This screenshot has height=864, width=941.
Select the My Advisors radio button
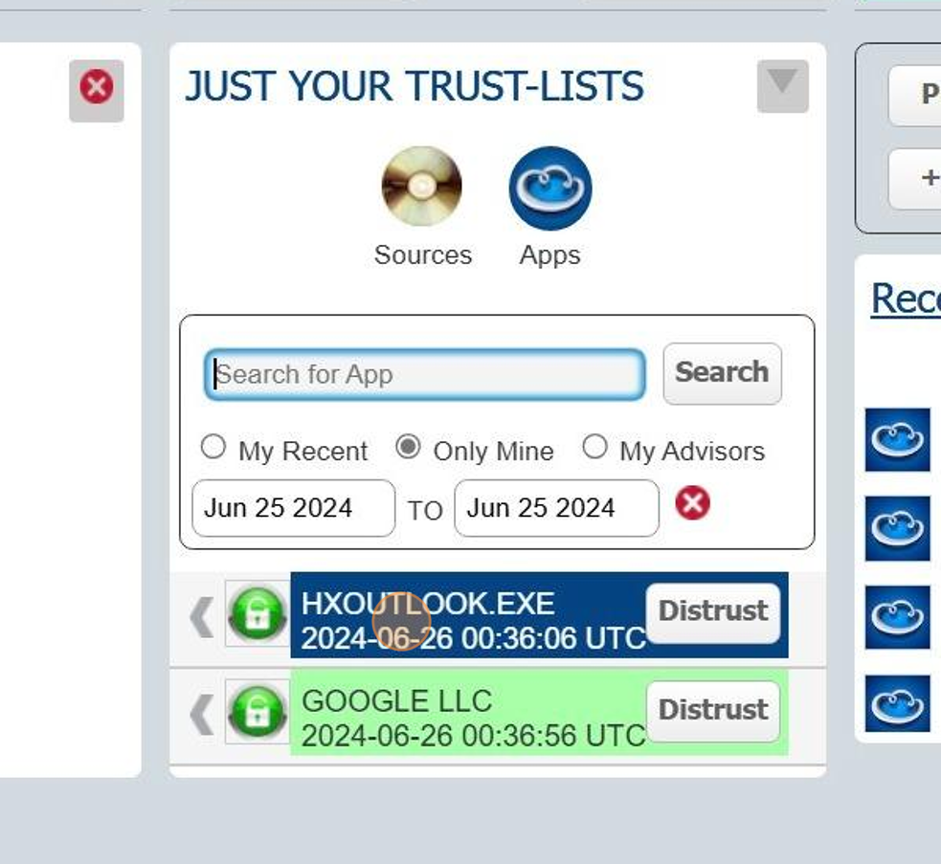594,447
